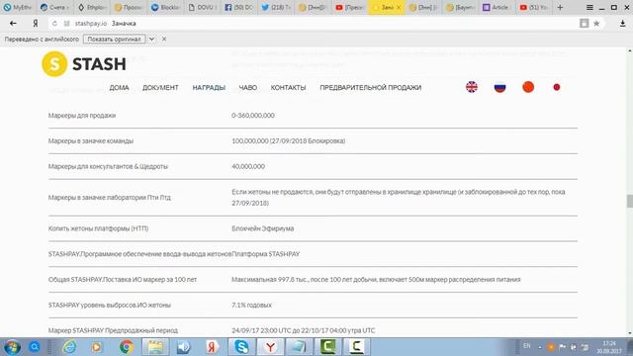Switch site language to English flag
This screenshot has width=633, height=356.
click(472, 87)
